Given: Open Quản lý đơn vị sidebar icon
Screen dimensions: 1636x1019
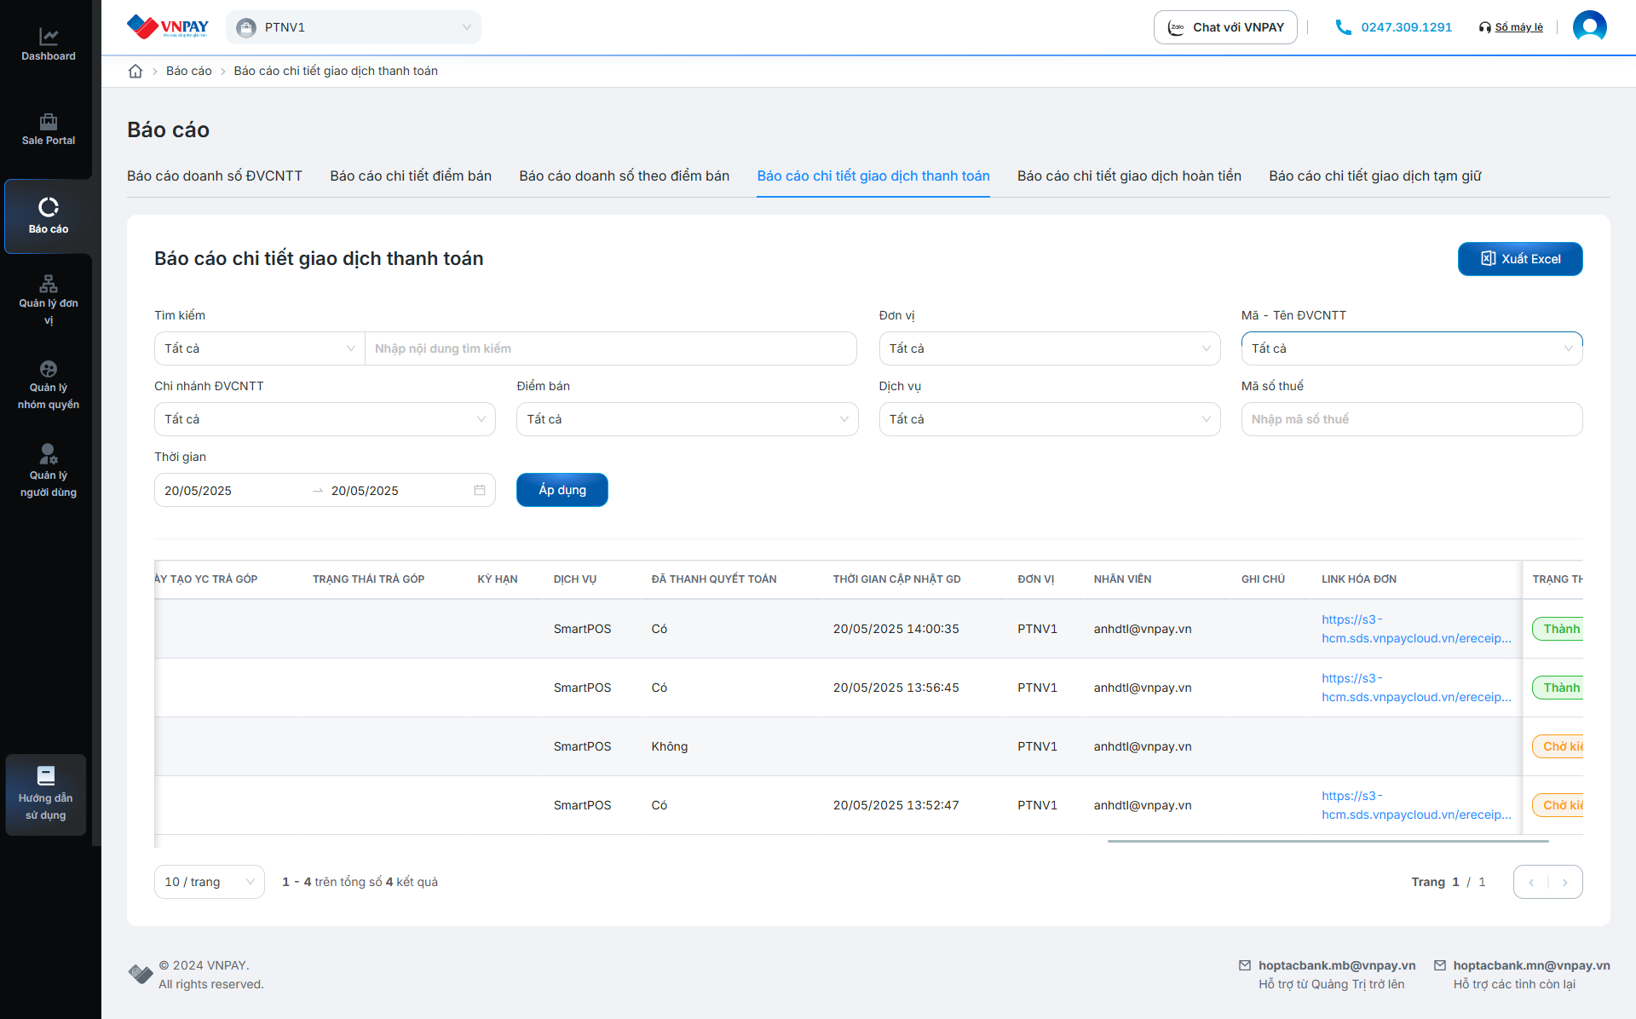Looking at the screenshot, I should (49, 284).
